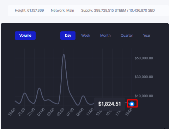Viewport: 169px width, 129px height.
Task: Select the Day time range tab
Action: pyautogui.click(x=68, y=36)
